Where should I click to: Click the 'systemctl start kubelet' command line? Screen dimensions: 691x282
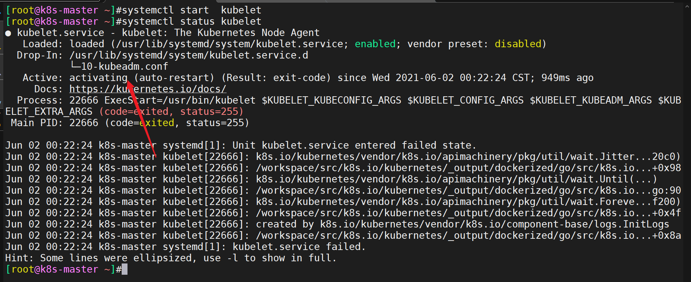coord(188,10)
